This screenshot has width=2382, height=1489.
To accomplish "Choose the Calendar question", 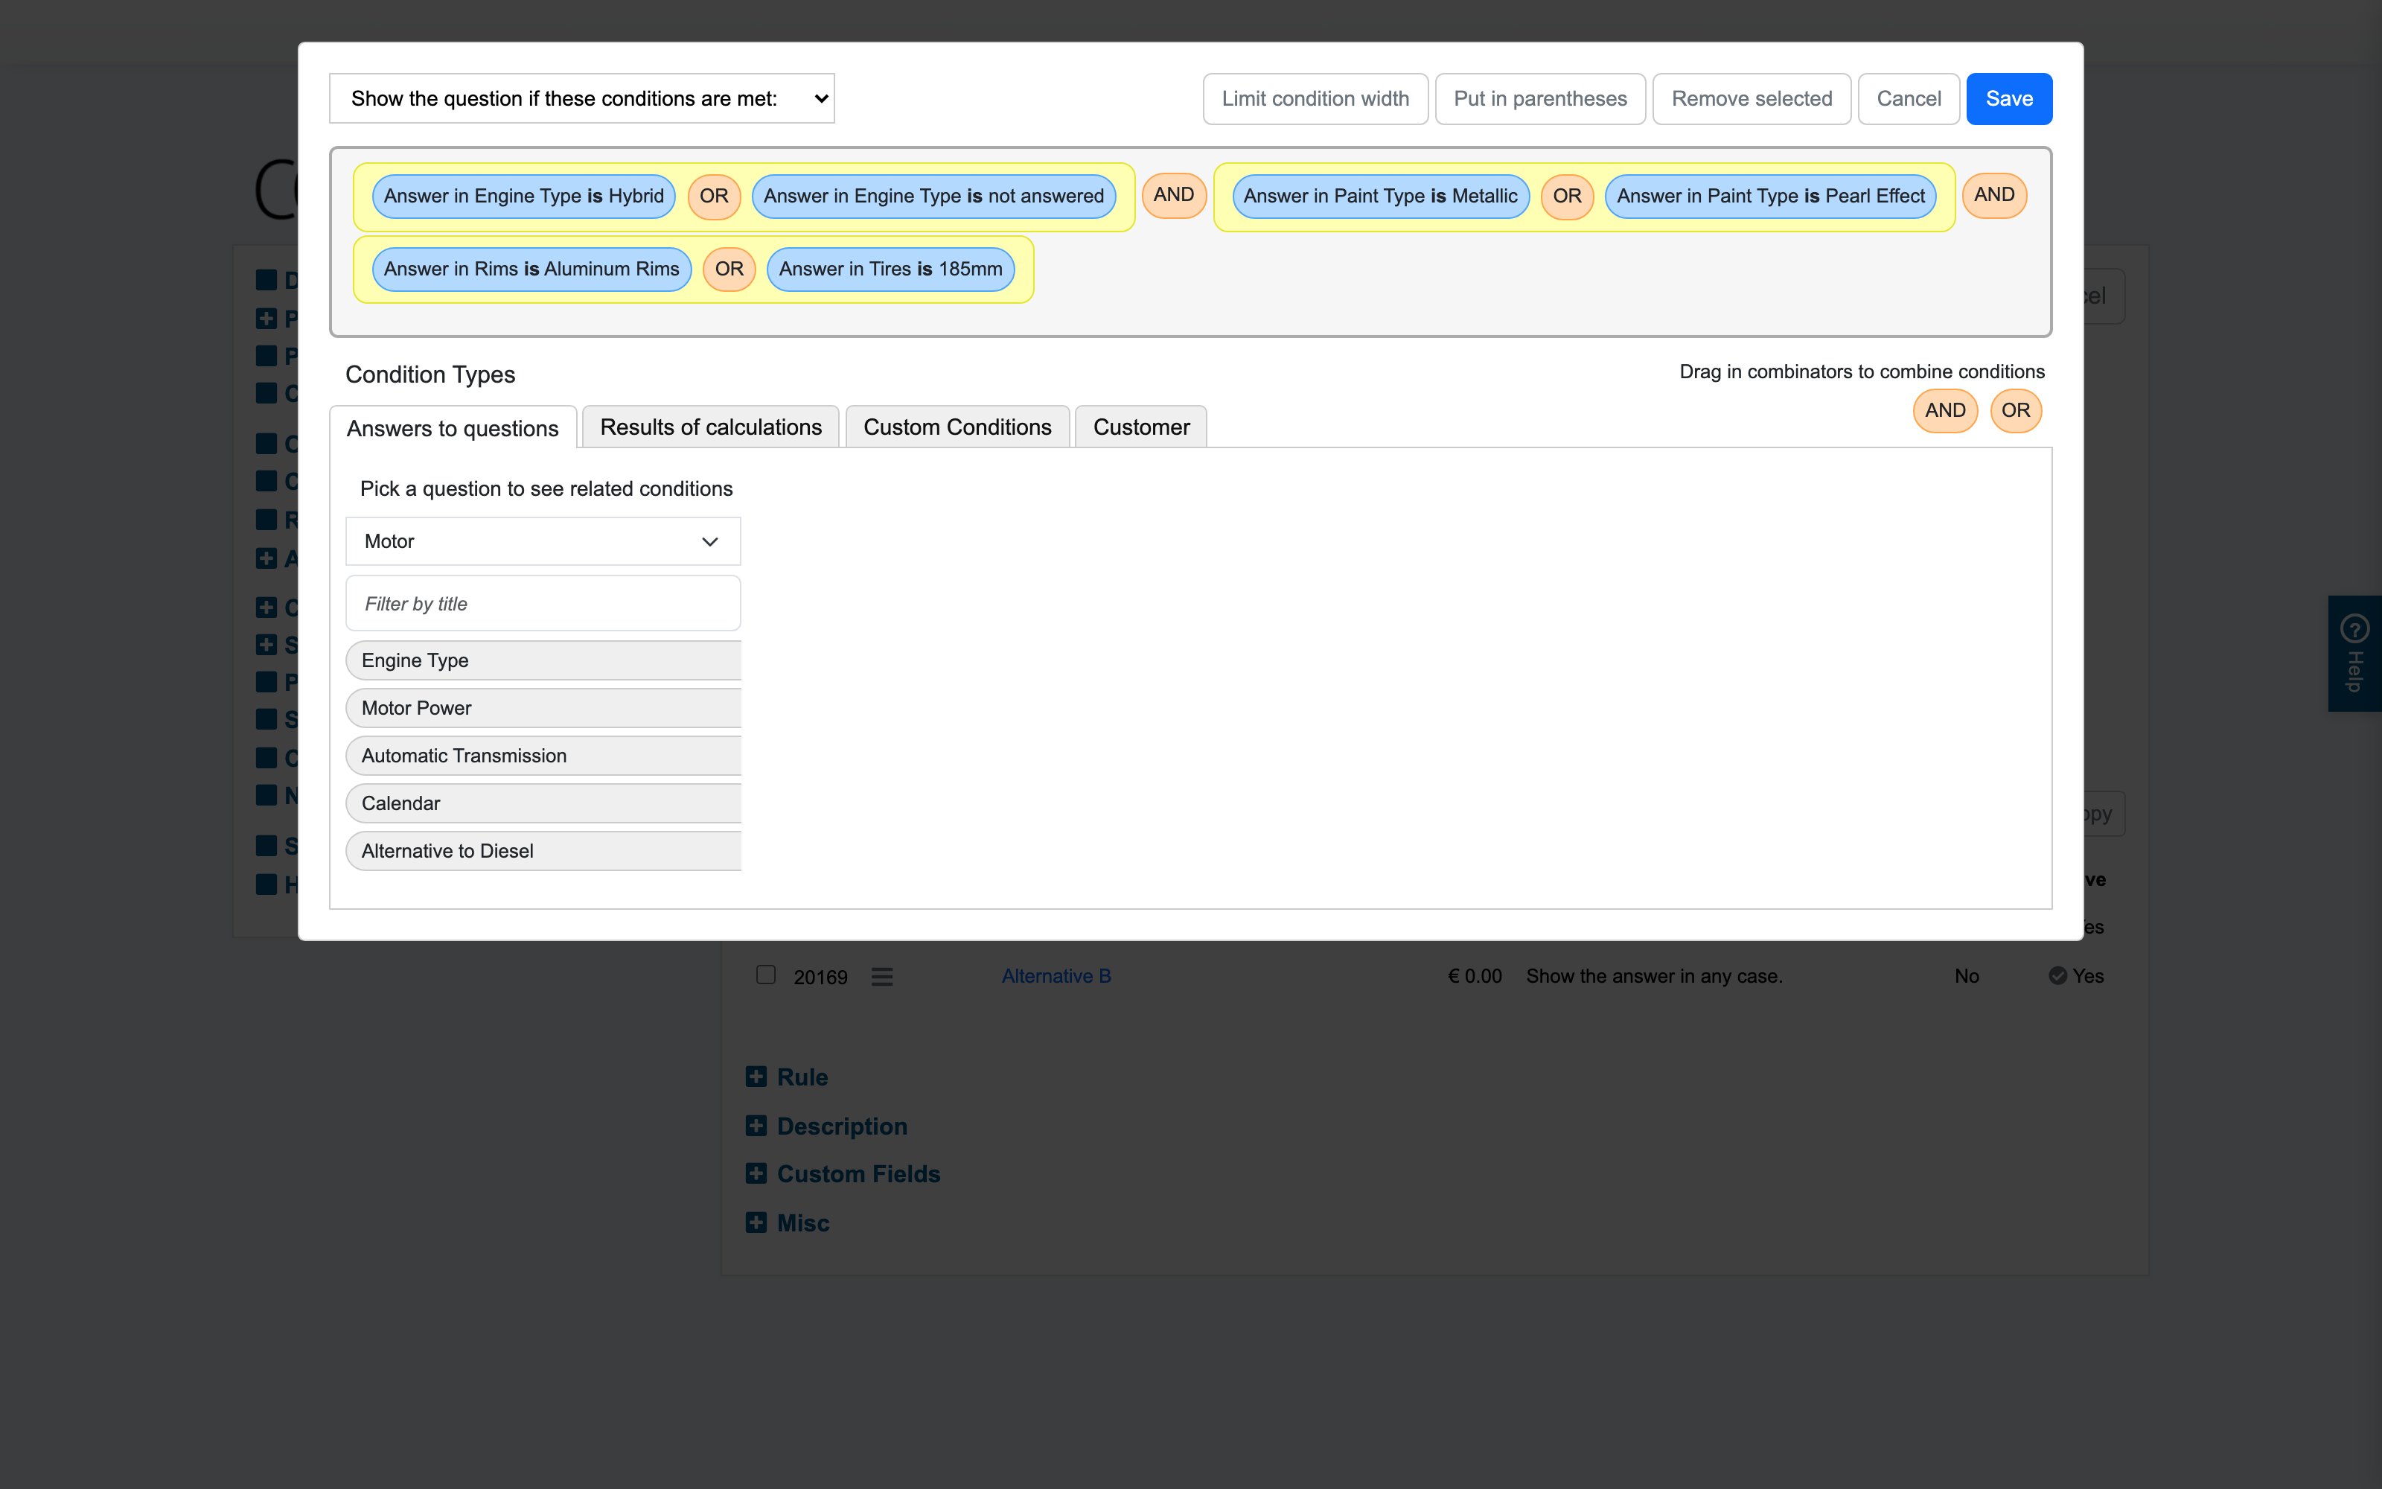I will (x=543, y=803).
